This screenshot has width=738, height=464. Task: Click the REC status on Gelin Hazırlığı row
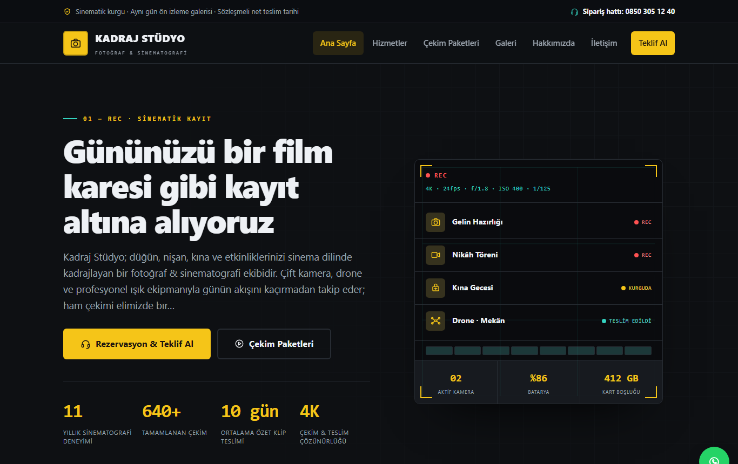click(643, 222)
